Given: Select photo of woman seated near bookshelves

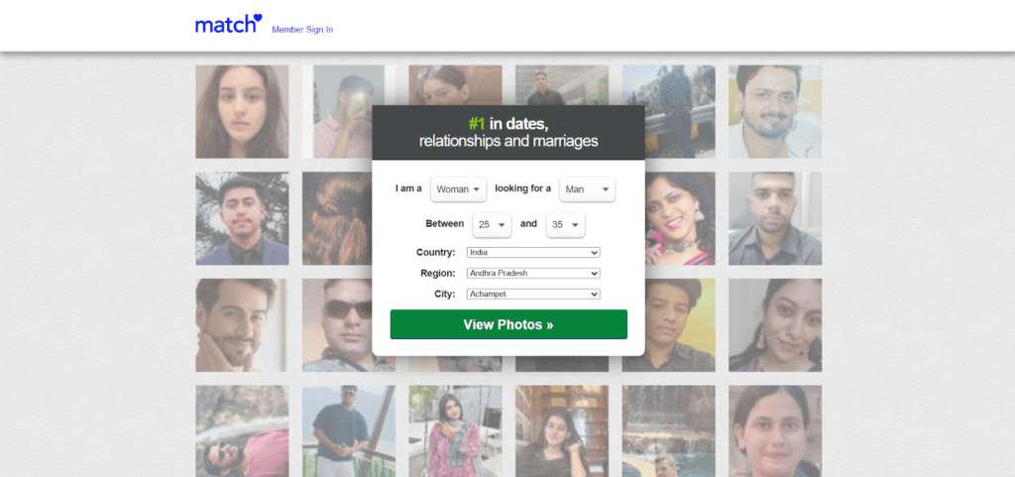Looking at the screenshot, I should click(x=562, y=431).
